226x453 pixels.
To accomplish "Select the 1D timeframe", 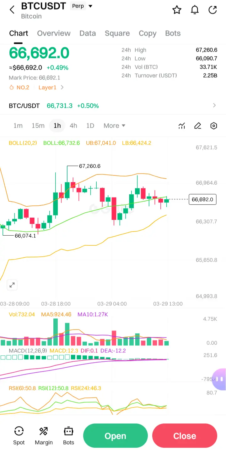I will (90, 126).
